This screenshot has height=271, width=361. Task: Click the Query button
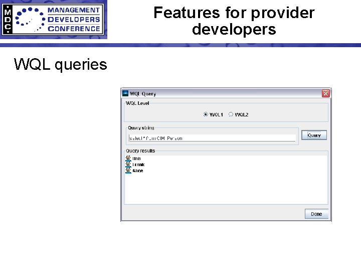pyautogui.click(x=314, y=135)
